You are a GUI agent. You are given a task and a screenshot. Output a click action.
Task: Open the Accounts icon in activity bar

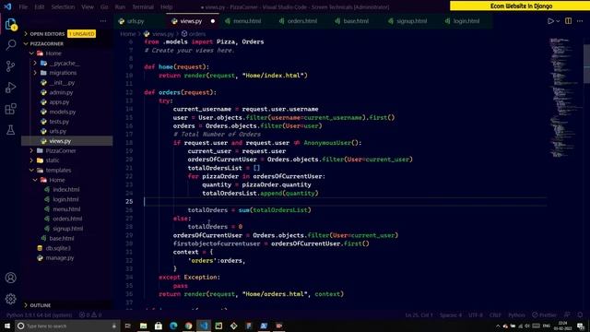(x=10, y=278)
